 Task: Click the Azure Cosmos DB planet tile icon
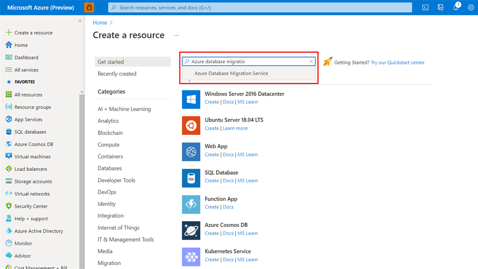[x=191, y=231]
